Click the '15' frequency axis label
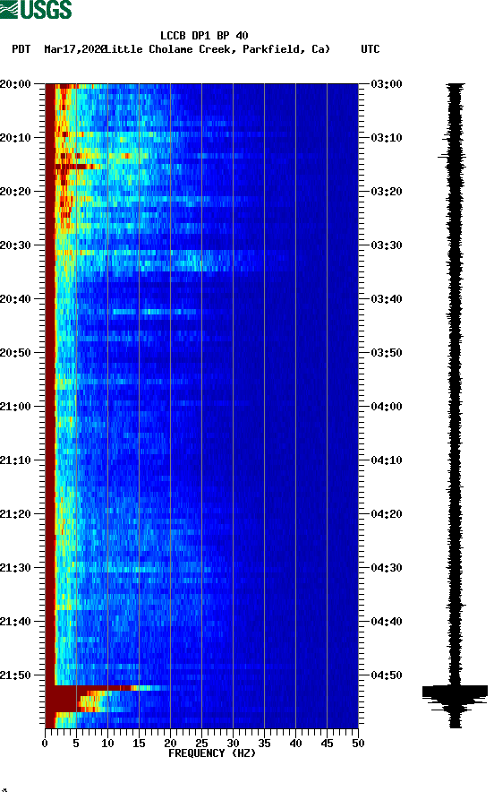The width and height of the screenshot is (494, 800). pyautogui.click(x=139, y=744)
